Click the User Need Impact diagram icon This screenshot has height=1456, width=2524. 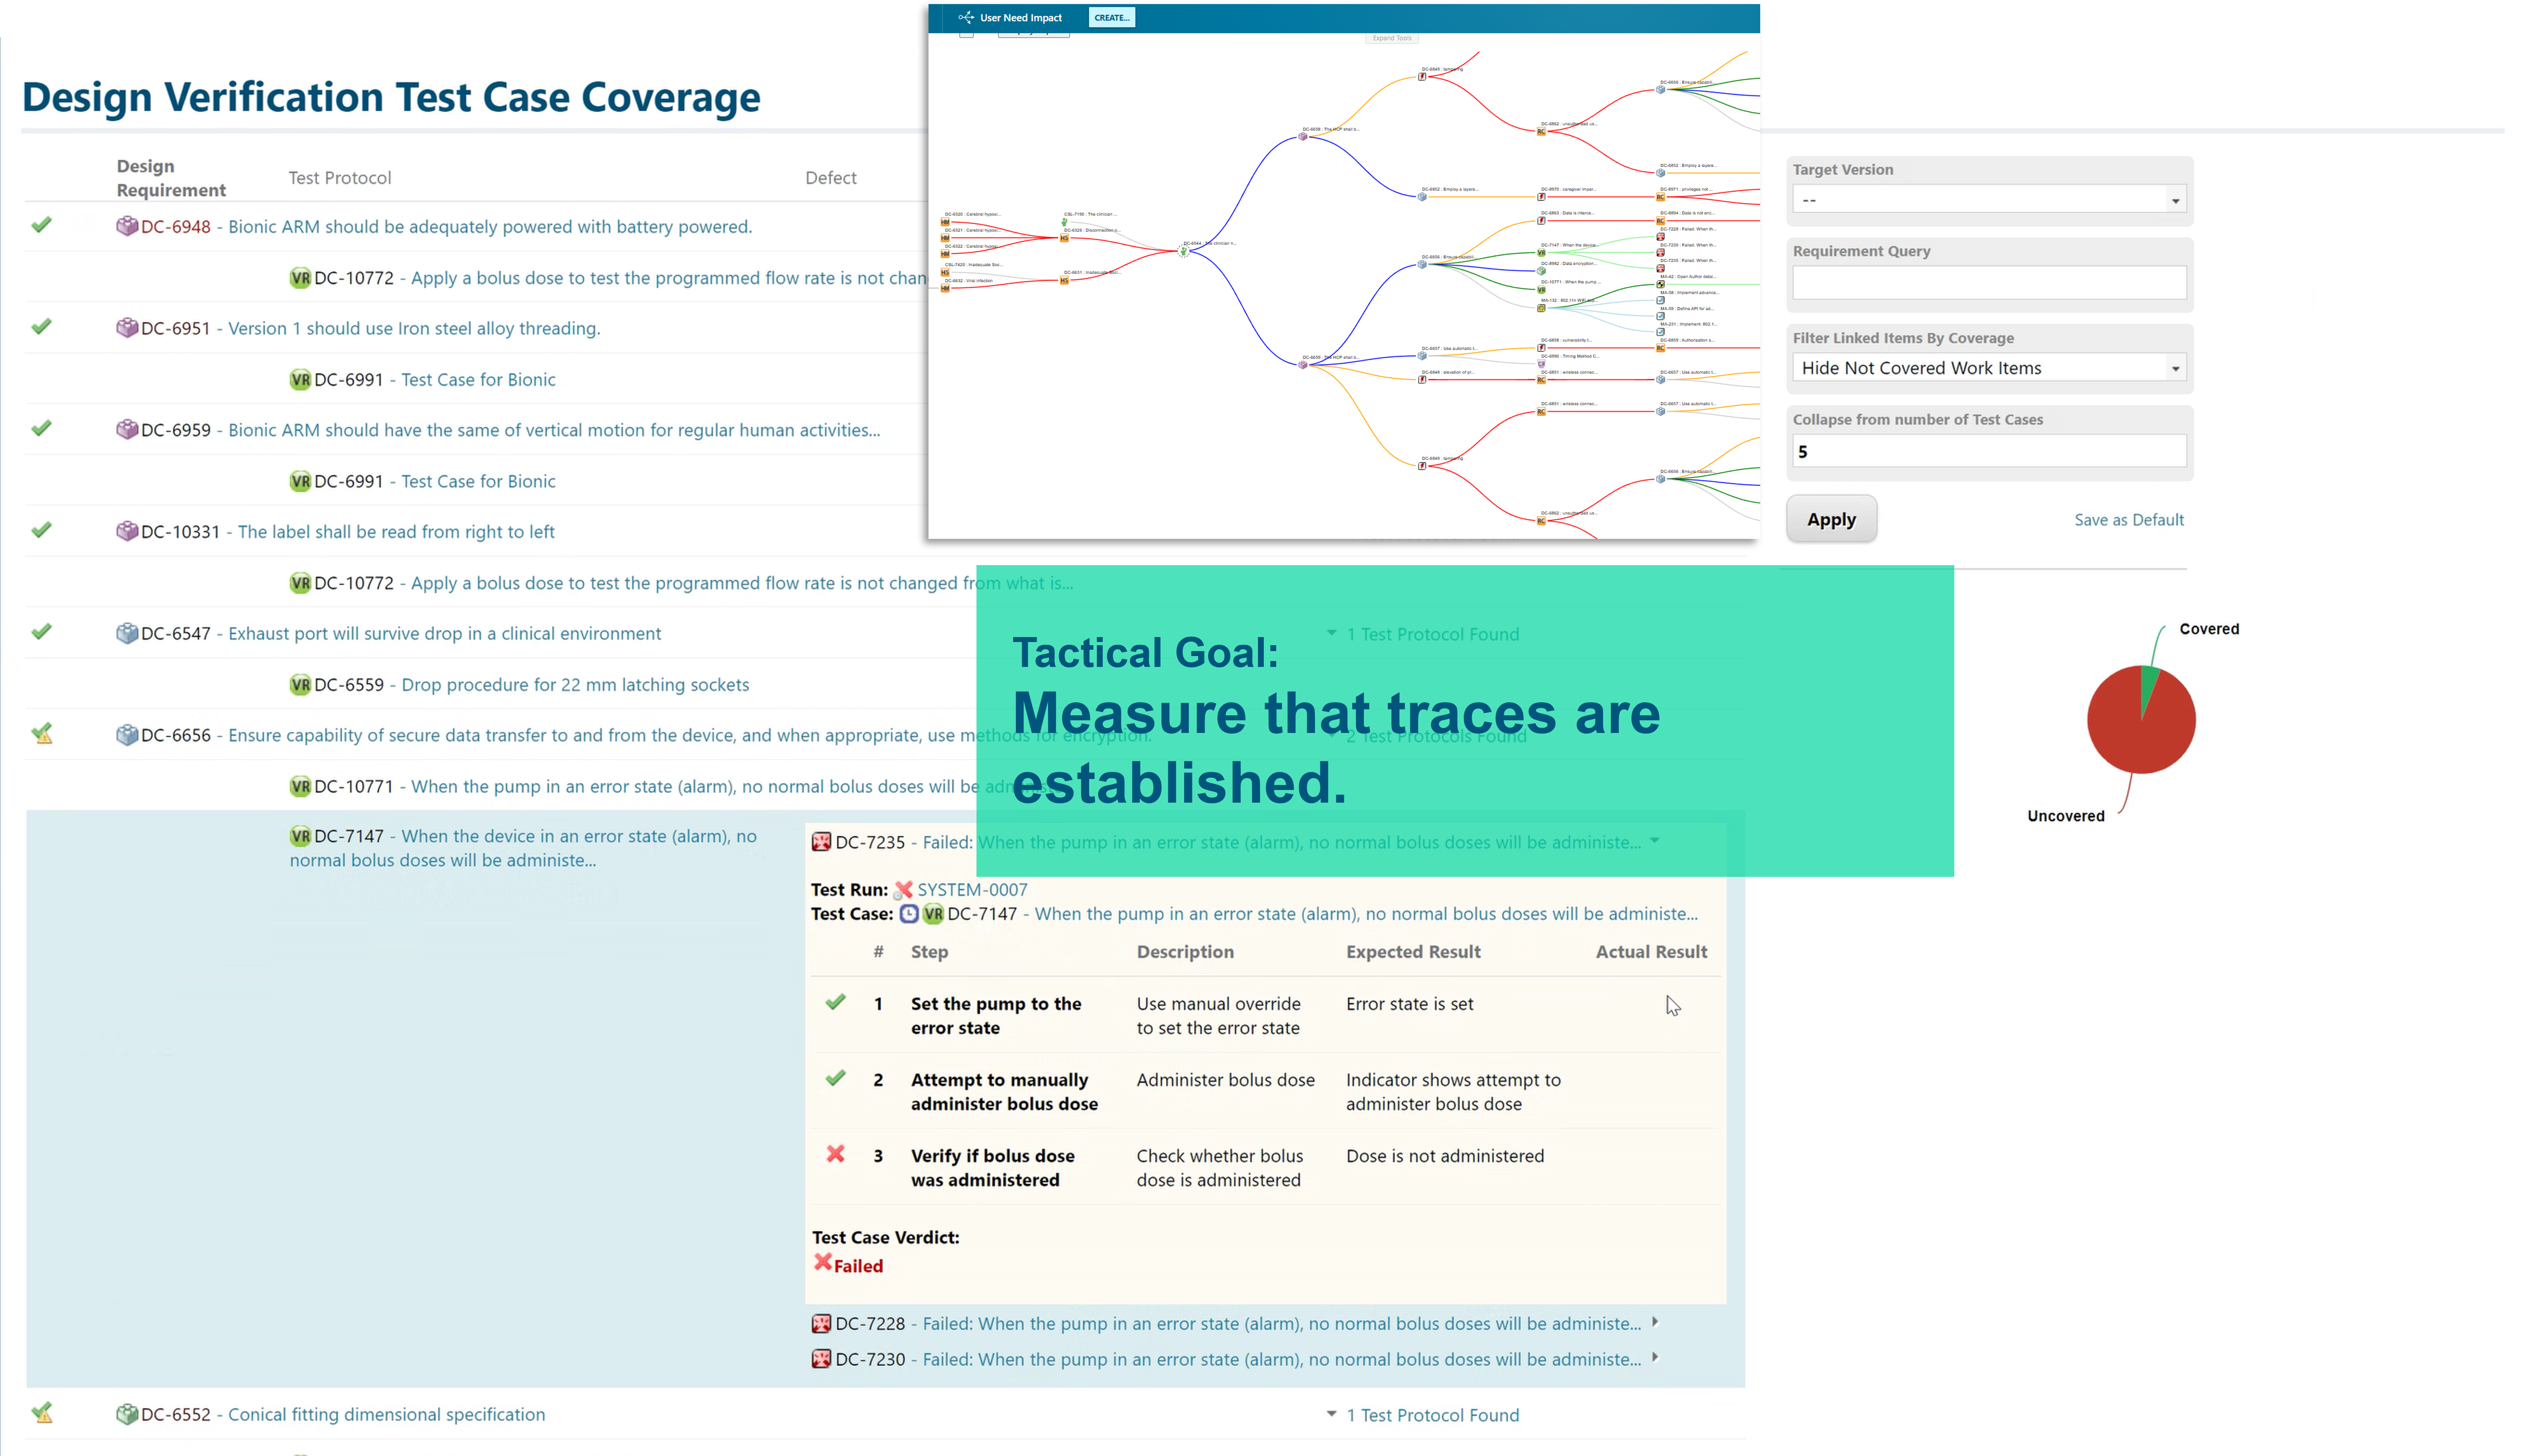click(965, 17)
